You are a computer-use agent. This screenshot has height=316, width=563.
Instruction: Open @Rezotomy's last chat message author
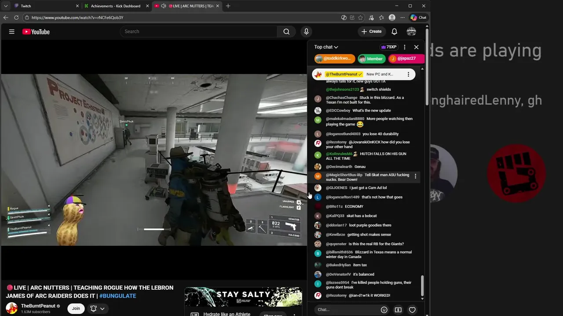click(x=336, y=296)
